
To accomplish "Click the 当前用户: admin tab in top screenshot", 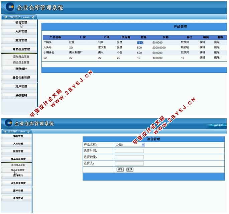I will [x=19, y=17].
